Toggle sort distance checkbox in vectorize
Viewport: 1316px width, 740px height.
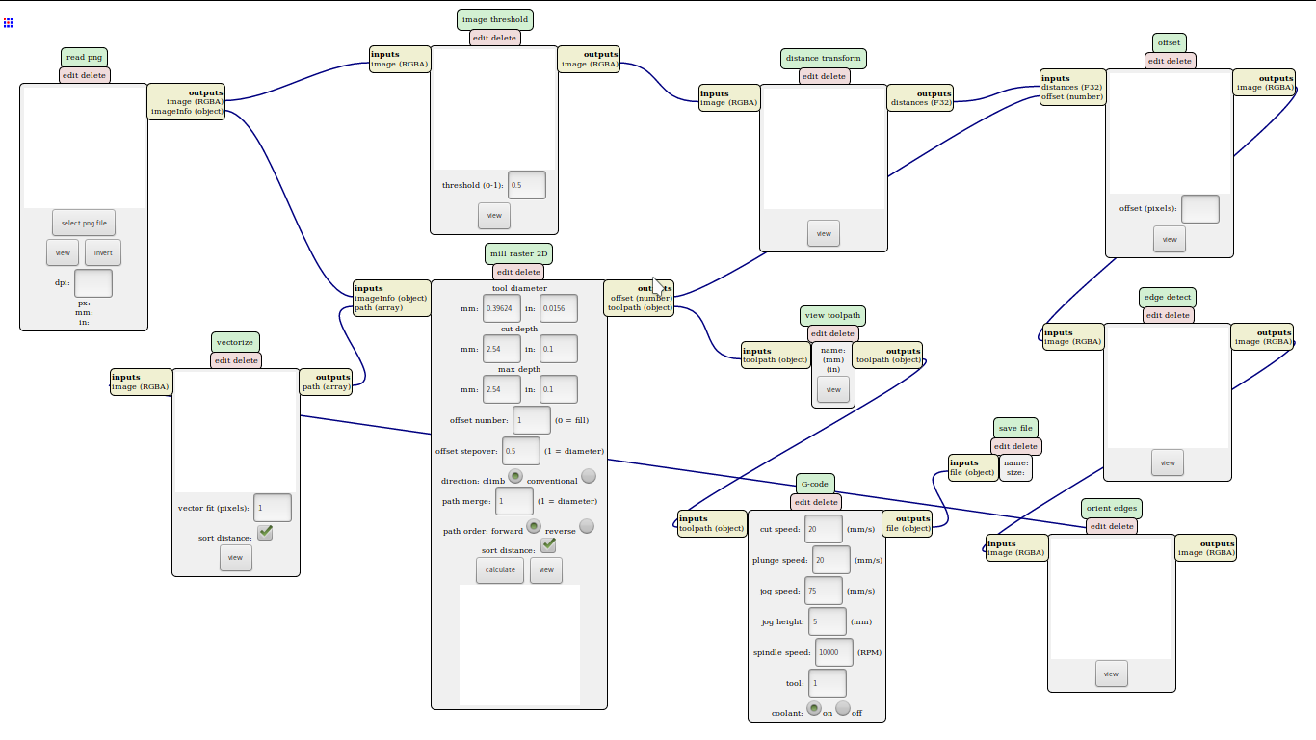point(265,533)
